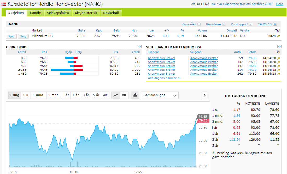
Task: Click lightning icon in Millennium OSE quote row
Action: click(x=279, y=36)
